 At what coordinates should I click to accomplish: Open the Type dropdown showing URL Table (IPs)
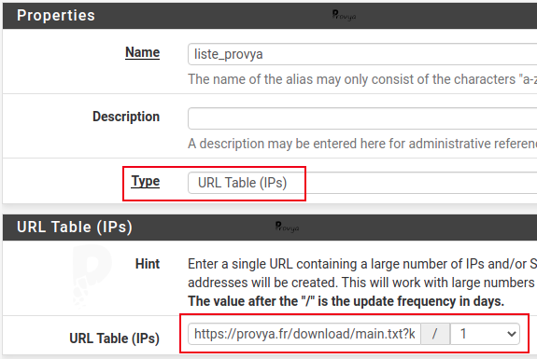point(362,183)
